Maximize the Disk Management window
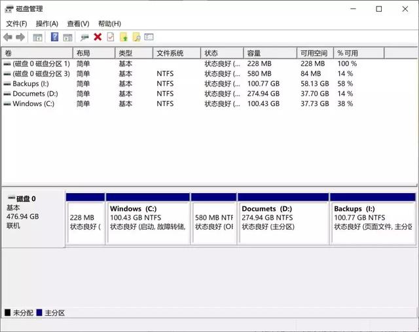Viewport: 419px width, 332px height. pyautogui.click(x=379, y=9)
